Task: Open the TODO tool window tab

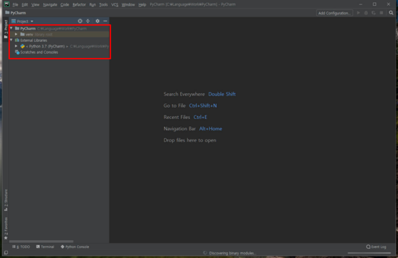Action: 21,247
